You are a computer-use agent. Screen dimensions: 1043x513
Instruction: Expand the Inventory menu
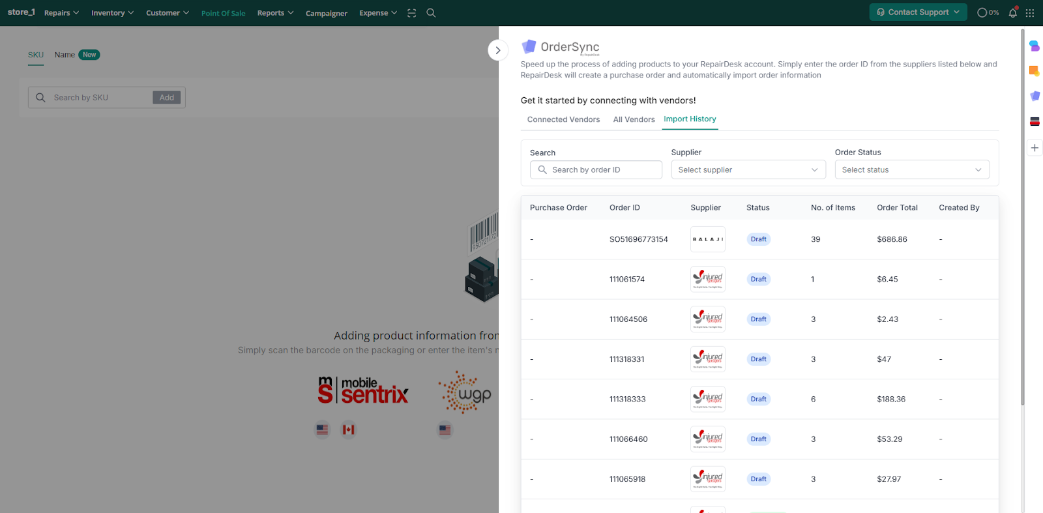[x=112, y=13]
